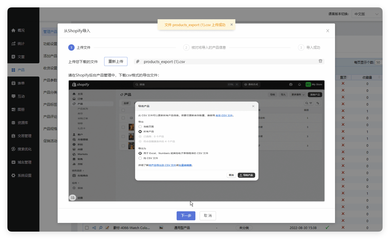The image size is (390, 239).
Task: Open the 管理产品 submenu item
Action: [x=50, y=32]
